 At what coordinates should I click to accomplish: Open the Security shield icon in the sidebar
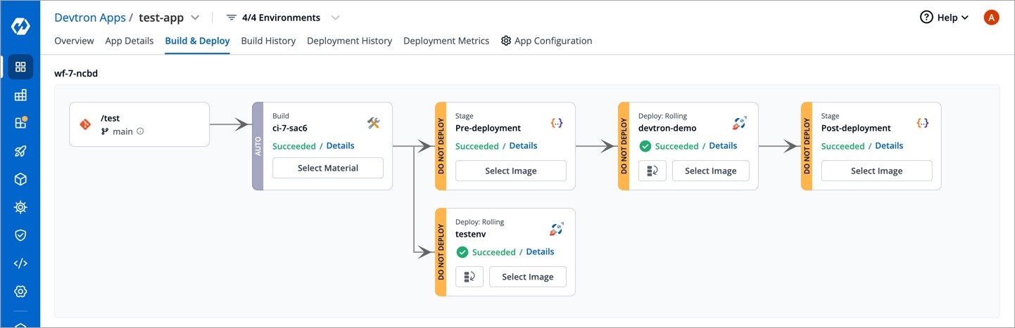(20, 235)
